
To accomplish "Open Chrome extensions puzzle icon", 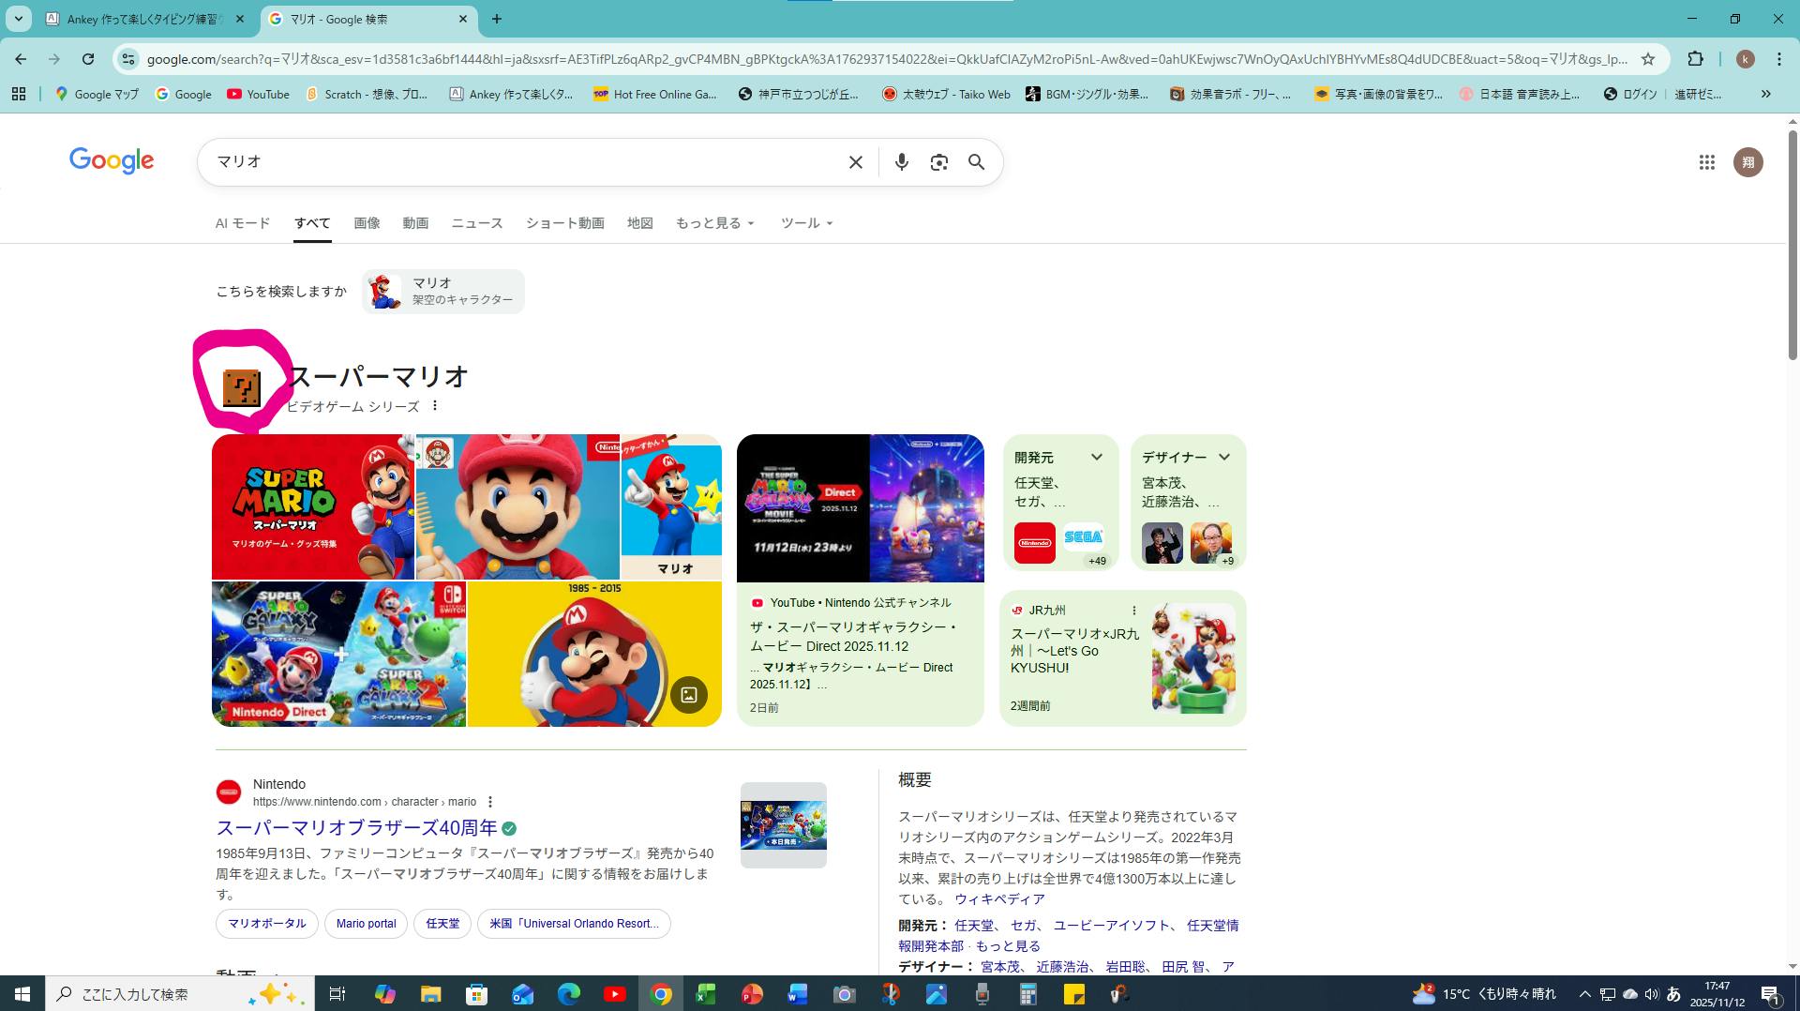I will 1695,59.
